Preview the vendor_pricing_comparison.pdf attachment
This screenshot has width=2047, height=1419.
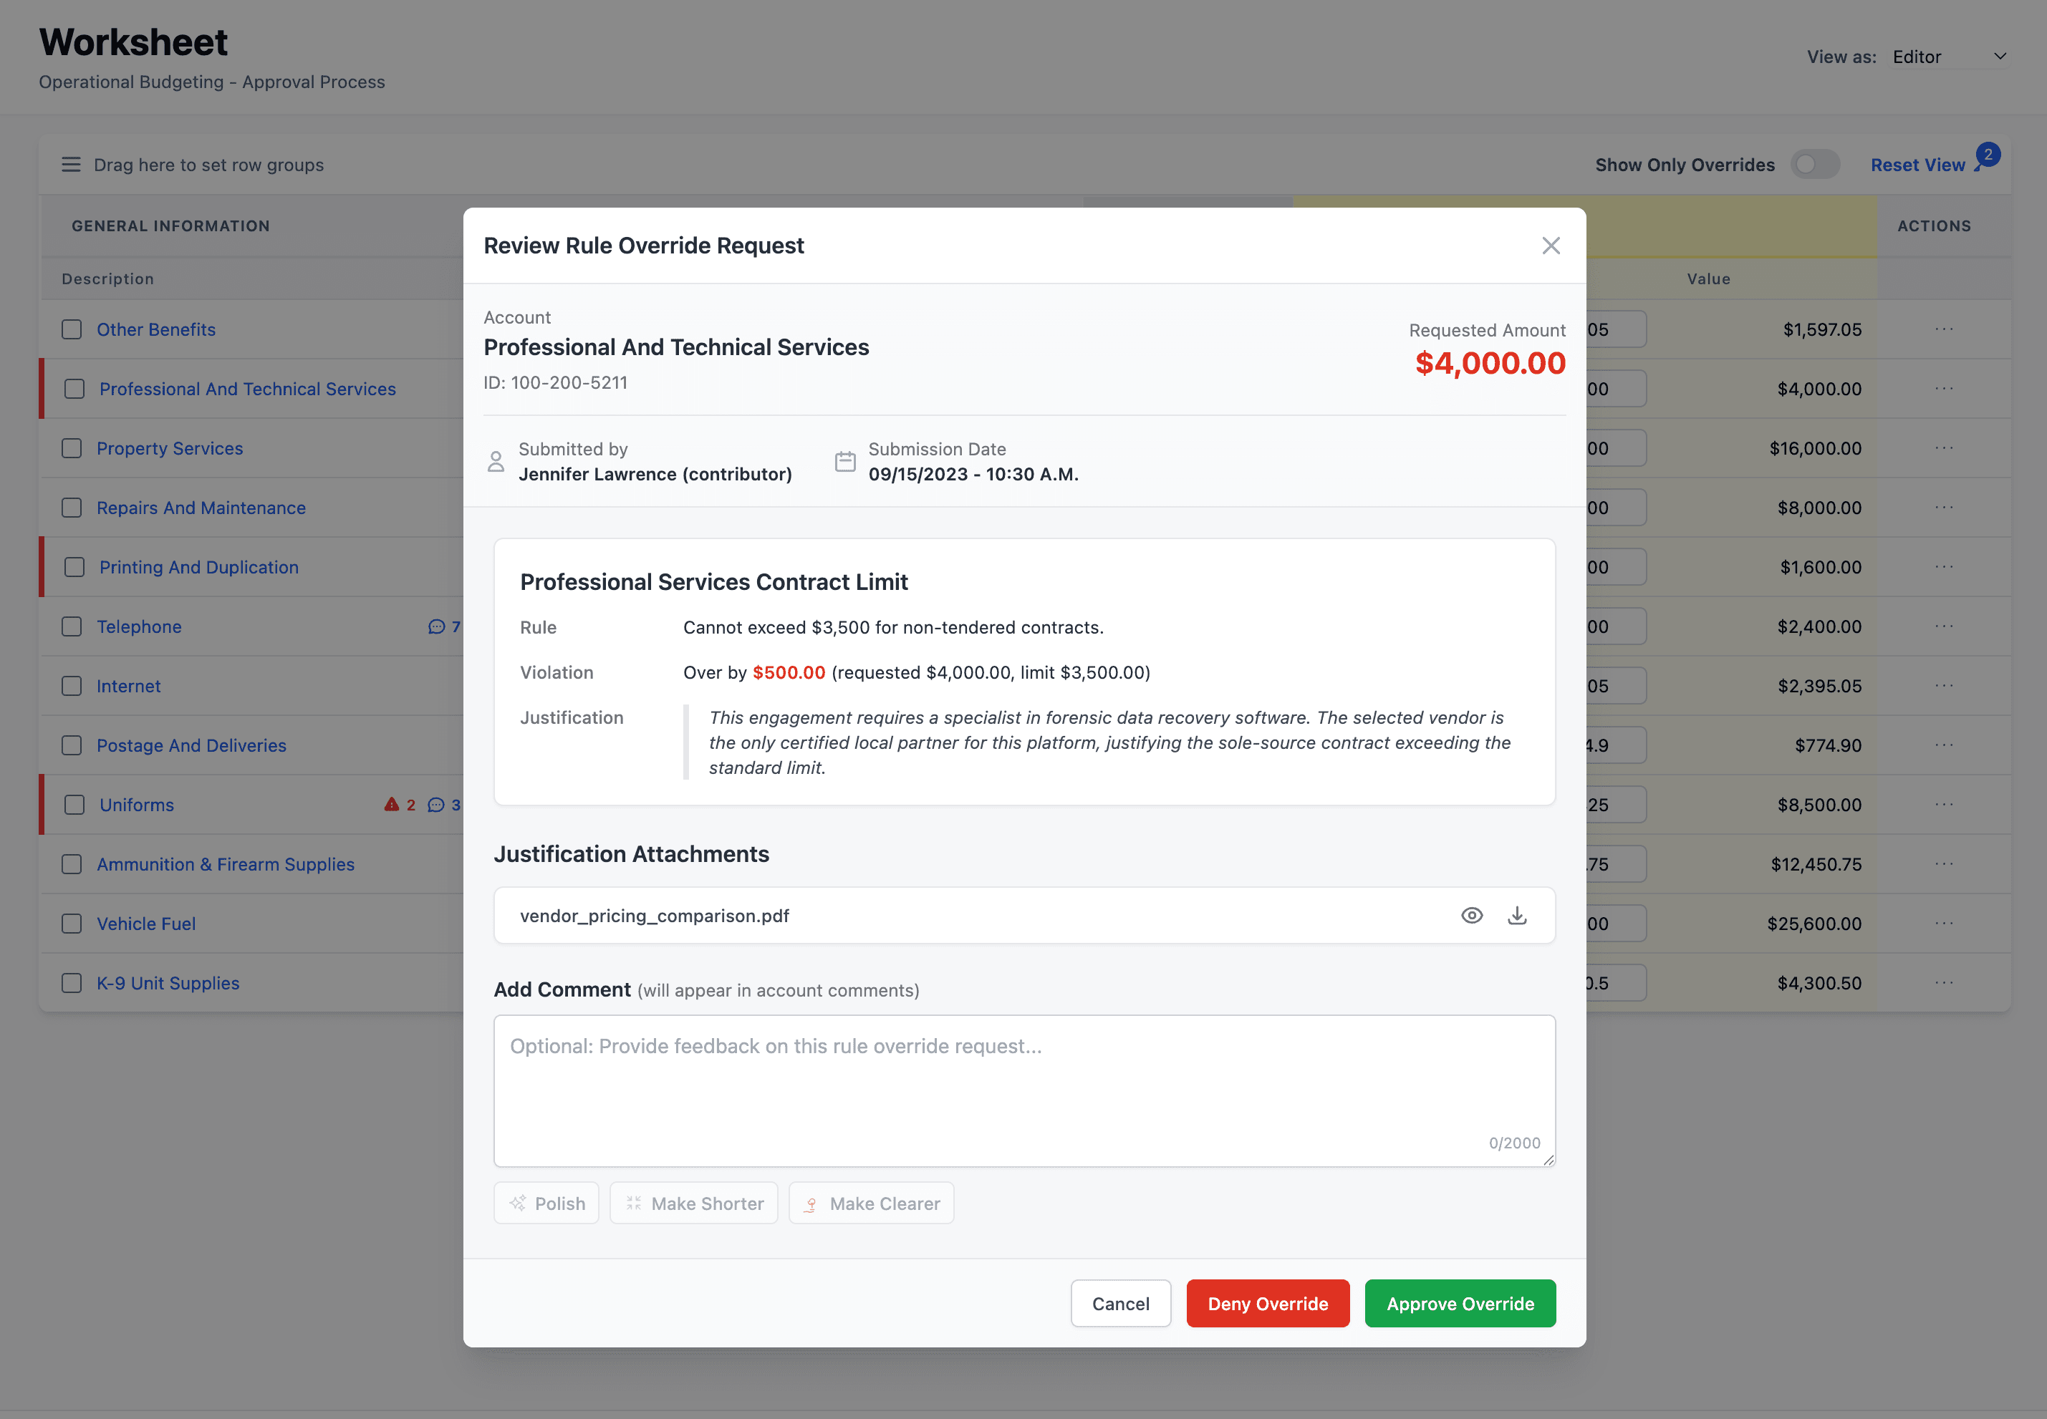(1473, 915)
